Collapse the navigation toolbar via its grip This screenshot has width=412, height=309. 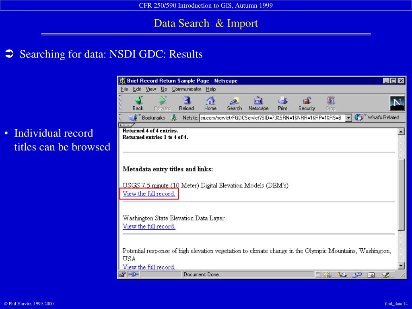(x=120, y=103)
